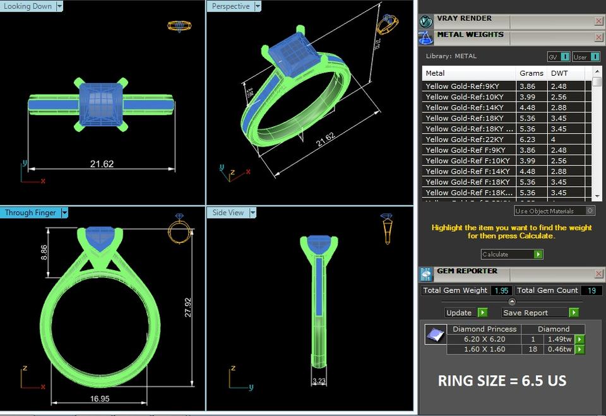The width and height of the screenshot is (606, 416).
Task: Click the VRay Render panel icon
Action: [426, 21]
